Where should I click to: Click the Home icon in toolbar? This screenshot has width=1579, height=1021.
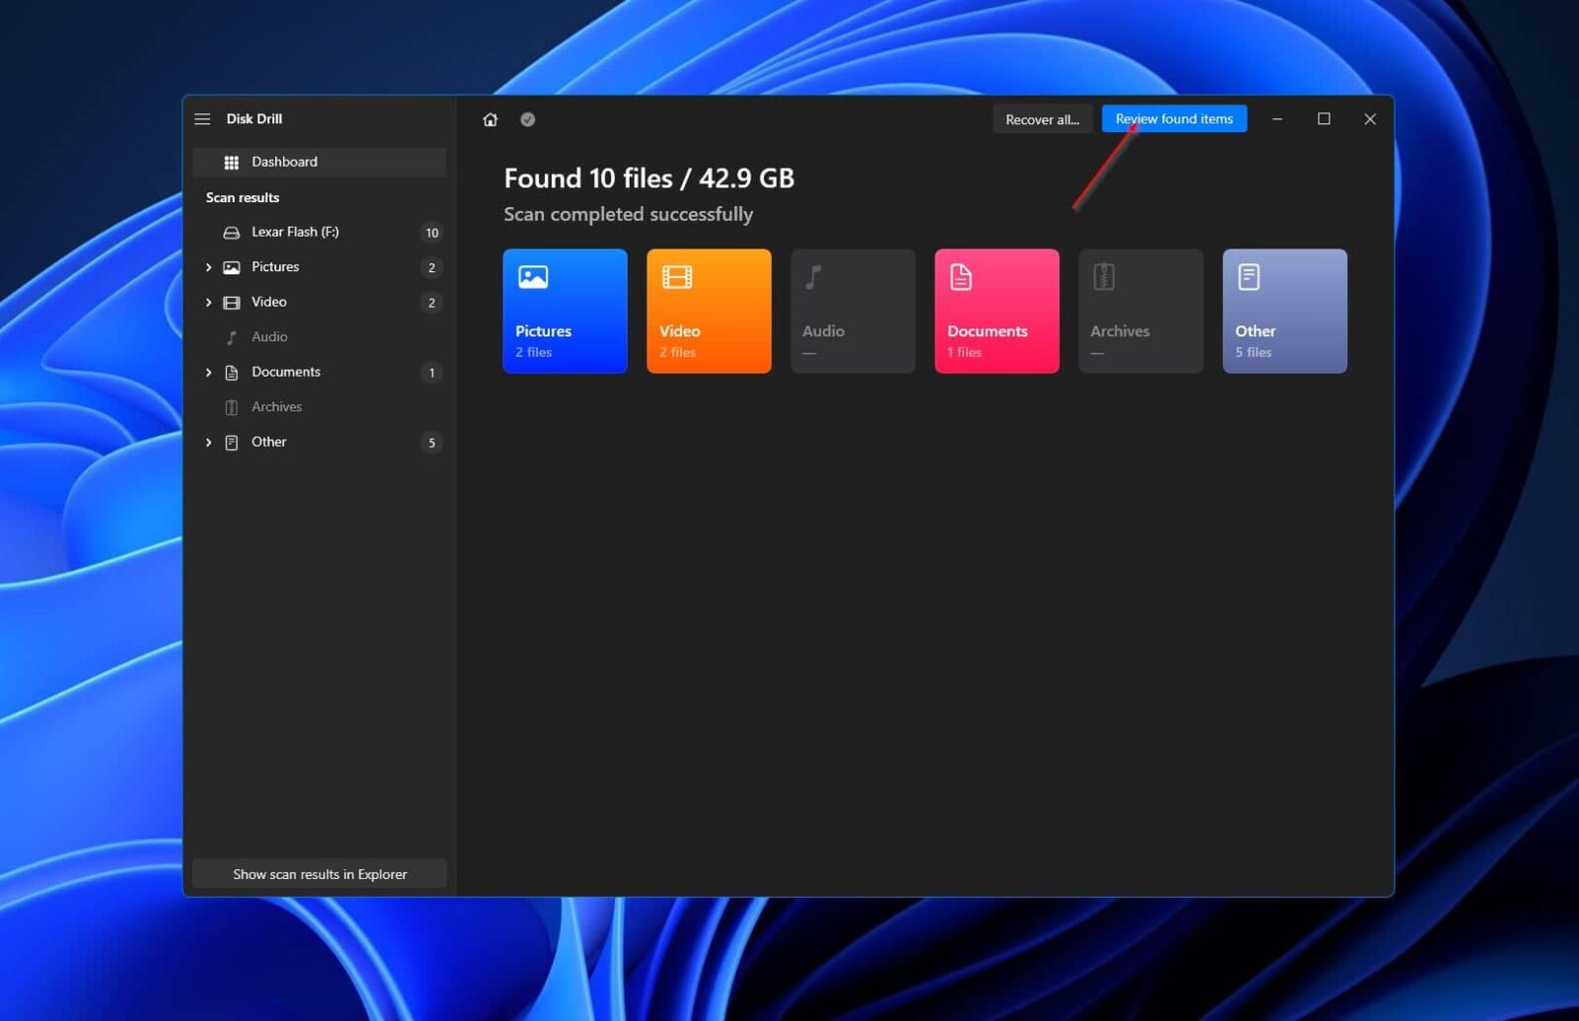[490, 119]
